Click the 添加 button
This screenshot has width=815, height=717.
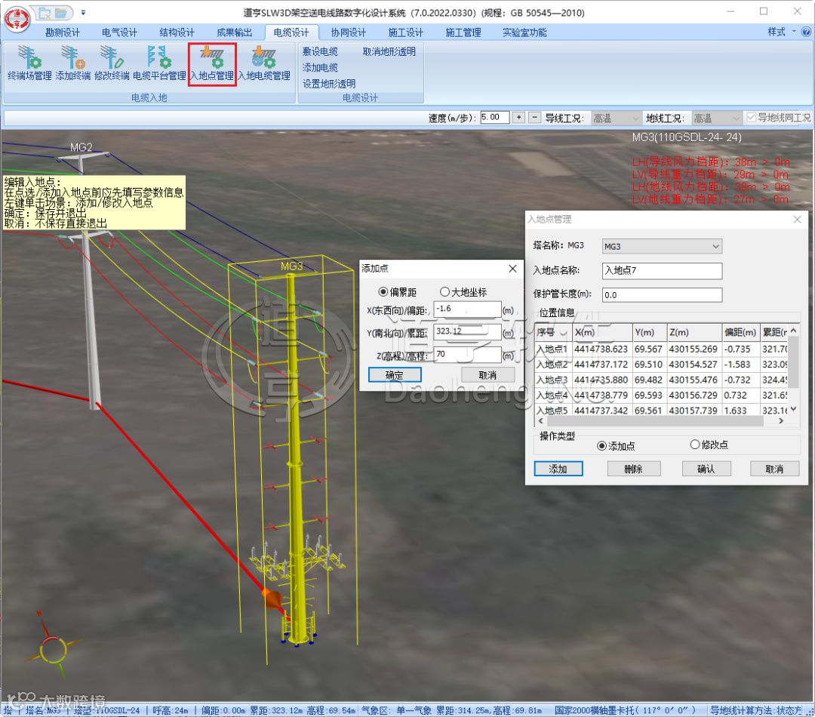[x=558, y=469]
